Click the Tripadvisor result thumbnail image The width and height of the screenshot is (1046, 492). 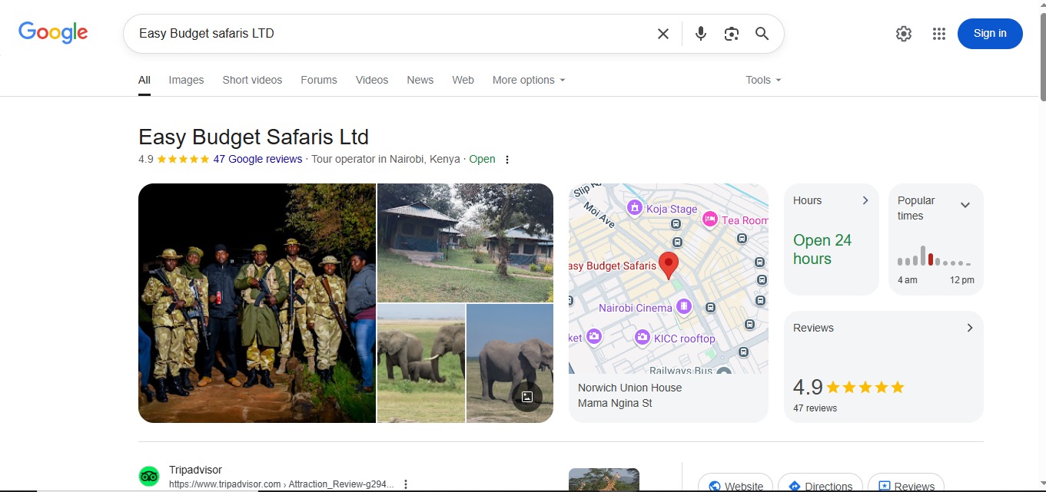604,480
